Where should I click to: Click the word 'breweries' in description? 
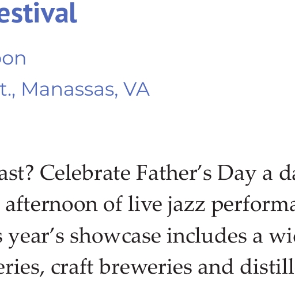point(146,267)
